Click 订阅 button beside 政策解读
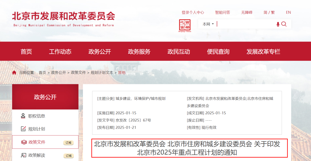 click(x=69, y=156)
